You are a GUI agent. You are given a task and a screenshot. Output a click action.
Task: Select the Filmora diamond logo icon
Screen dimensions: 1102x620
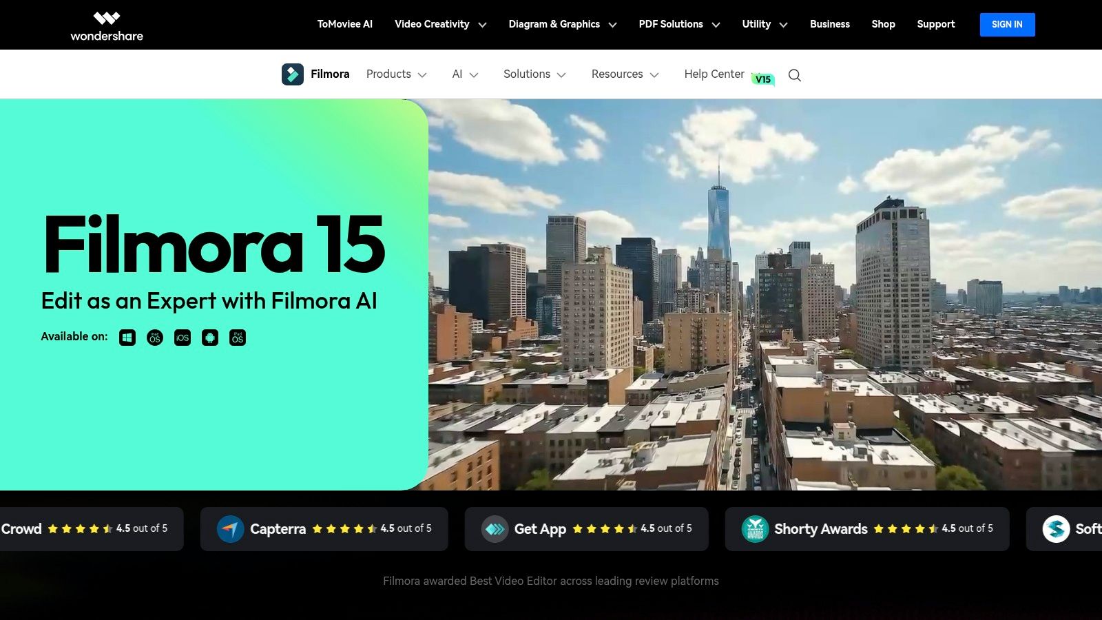coord(293,74)
